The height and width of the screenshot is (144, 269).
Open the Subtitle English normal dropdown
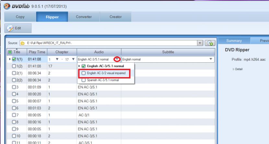click(211, 59)
